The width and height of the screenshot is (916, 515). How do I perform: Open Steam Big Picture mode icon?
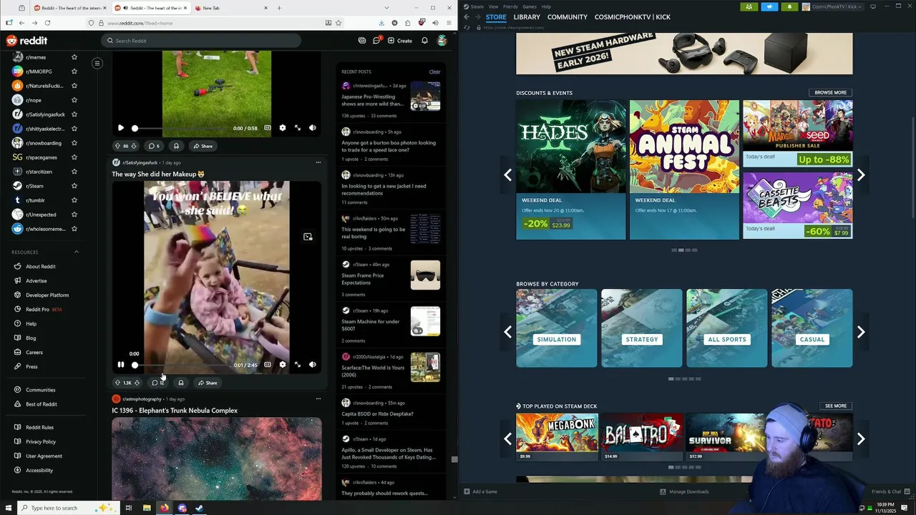[873, 6]
